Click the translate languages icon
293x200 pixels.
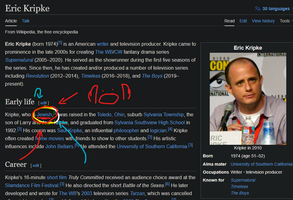257,9
